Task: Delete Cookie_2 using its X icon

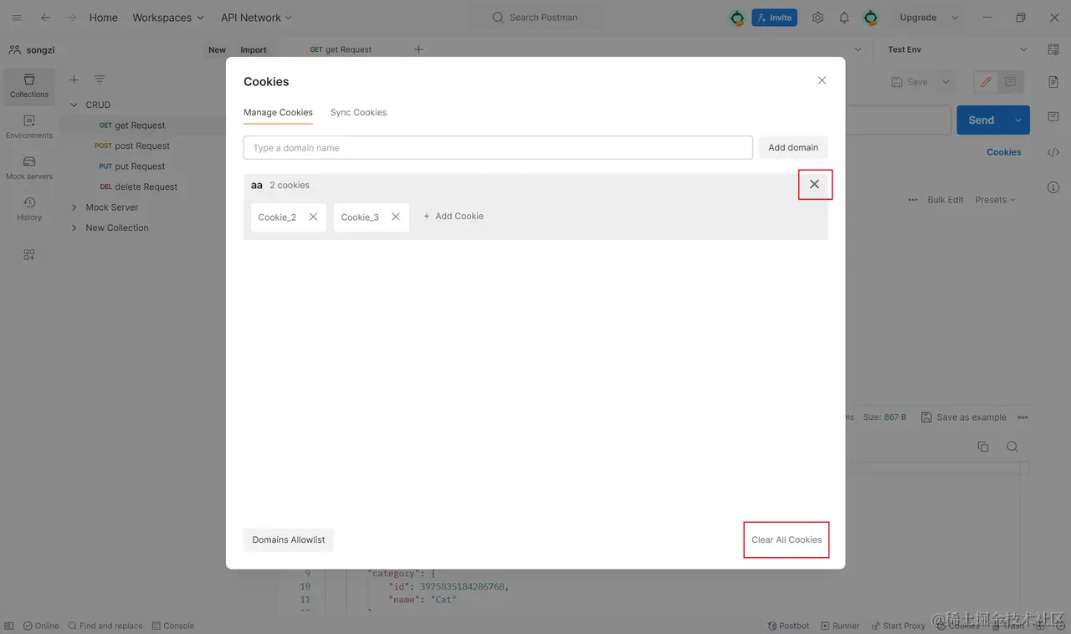Action: coord(313,217)
